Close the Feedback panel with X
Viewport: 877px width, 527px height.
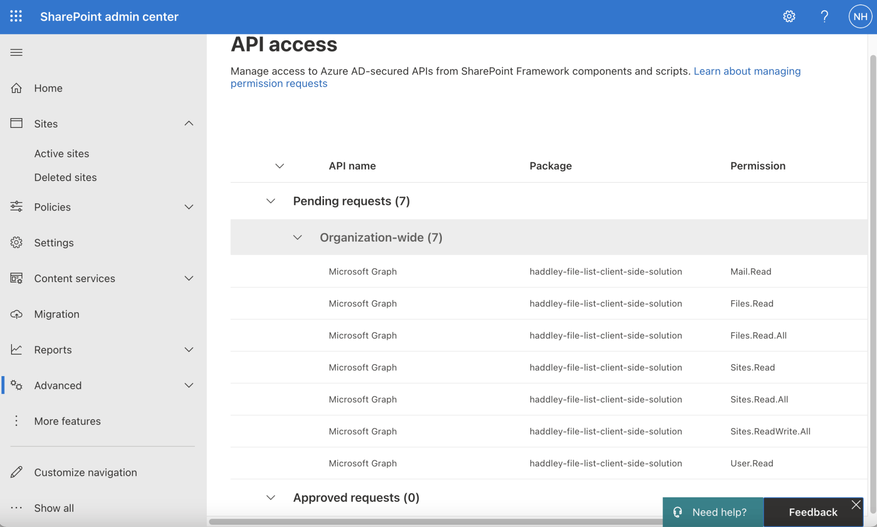(856, 505)
